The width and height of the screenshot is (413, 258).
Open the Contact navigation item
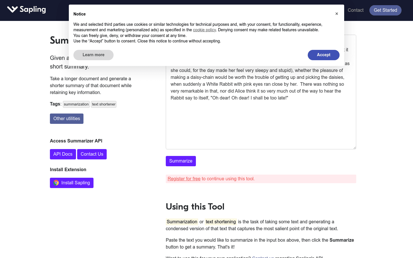(x=355, y=10)
